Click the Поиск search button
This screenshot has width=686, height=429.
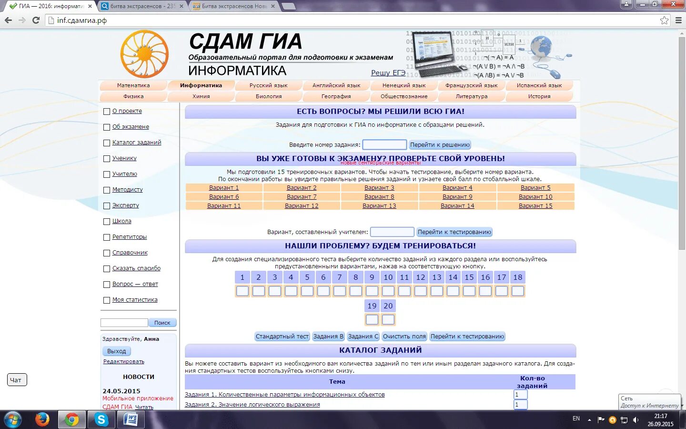pos(162,323)
